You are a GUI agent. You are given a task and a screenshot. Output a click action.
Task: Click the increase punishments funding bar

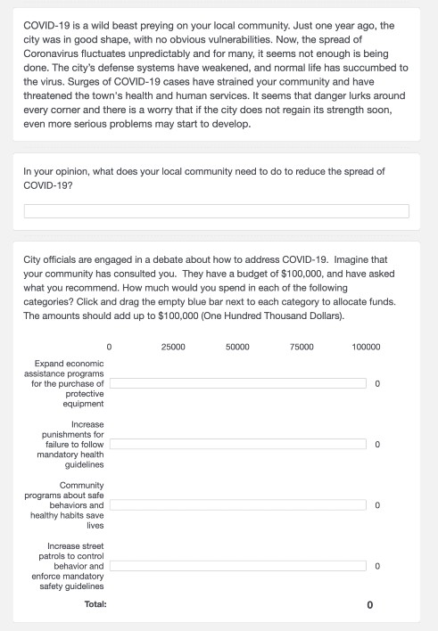click(x=238, y=444)
